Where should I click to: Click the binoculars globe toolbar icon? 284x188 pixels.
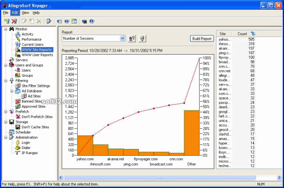84,21
